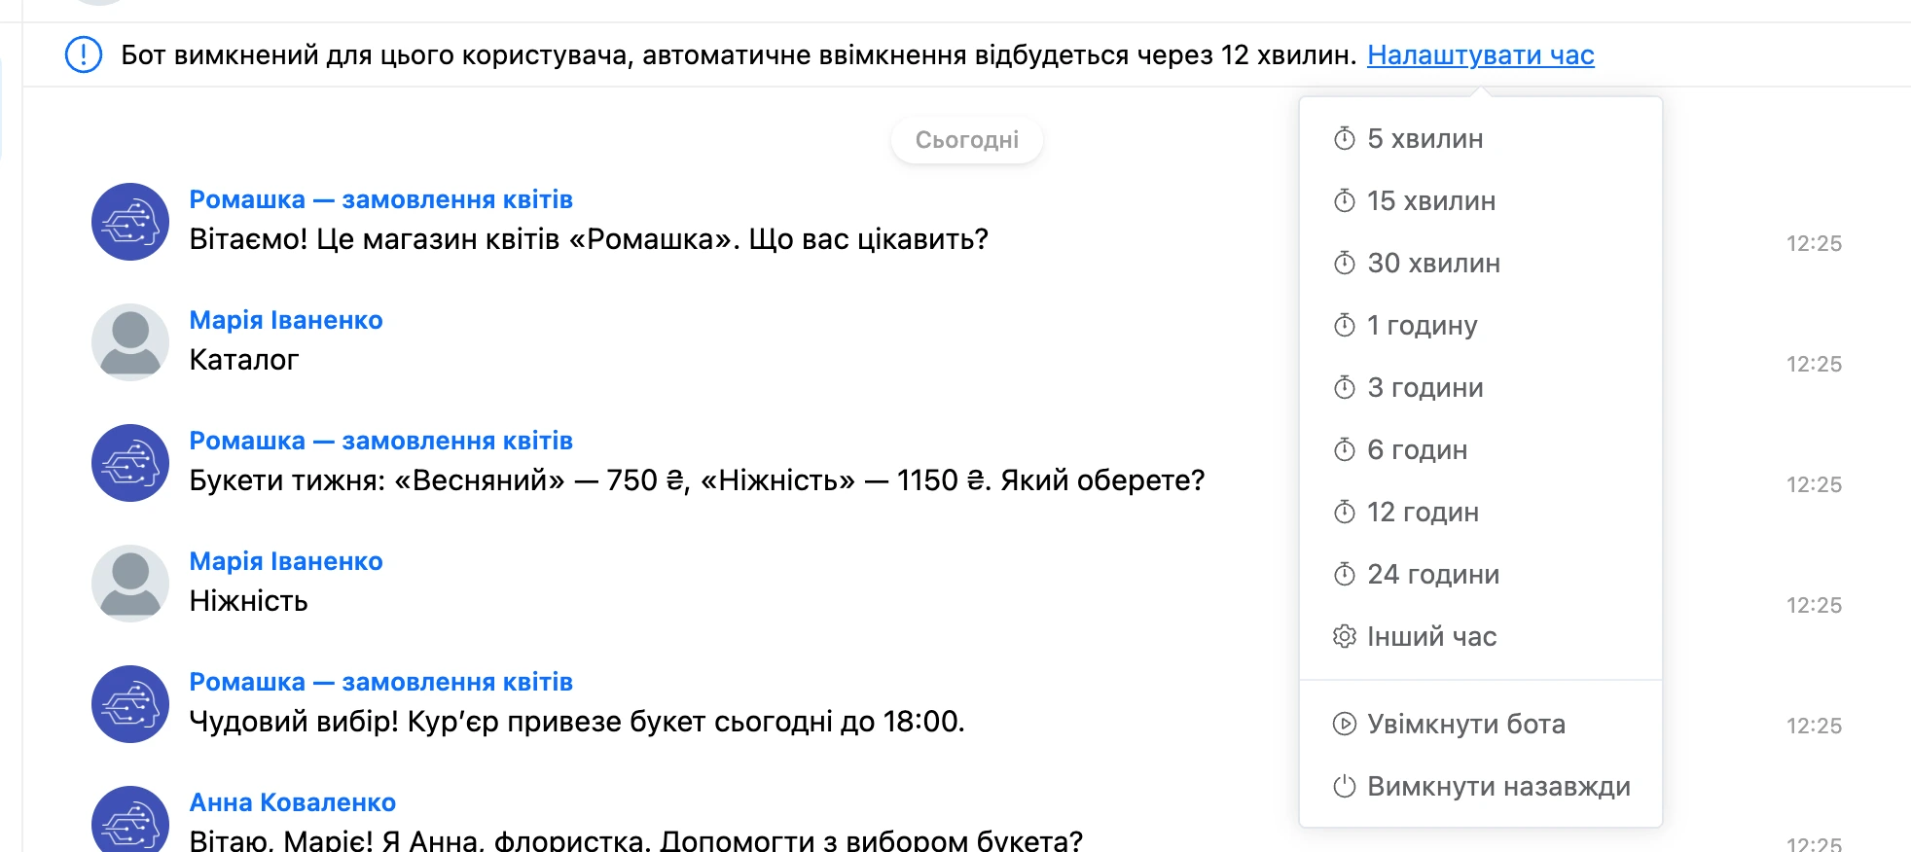Select the '5 хвилин' option
Viewport: 1911px width, 852px height.
coord(1480,139)
